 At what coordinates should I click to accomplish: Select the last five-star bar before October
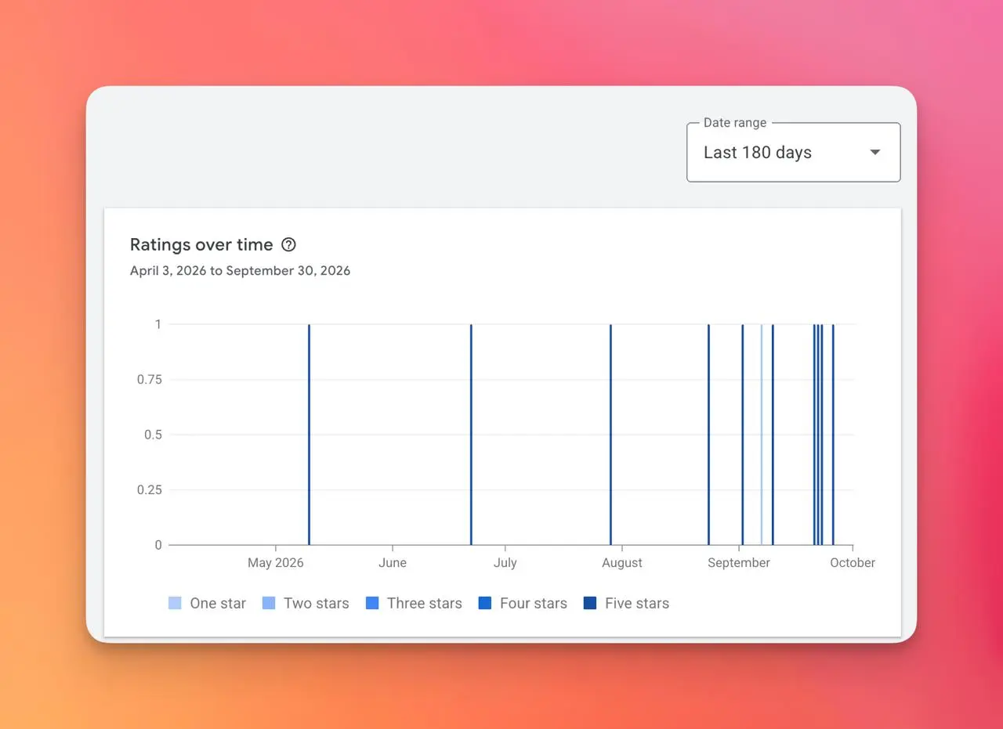tap(833, 435)
